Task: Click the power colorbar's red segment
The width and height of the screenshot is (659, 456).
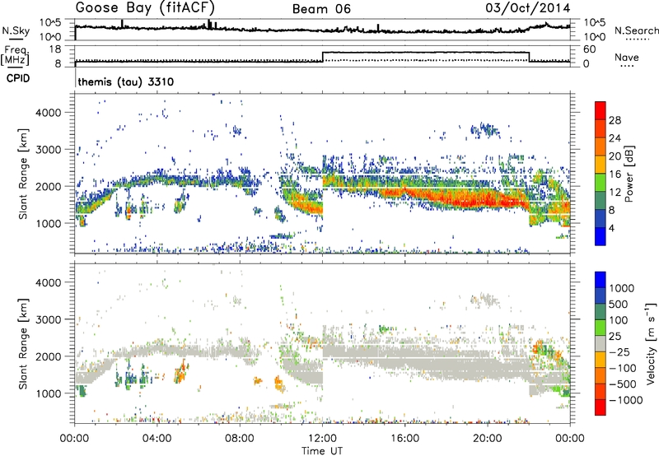Action: coord(601,110)
